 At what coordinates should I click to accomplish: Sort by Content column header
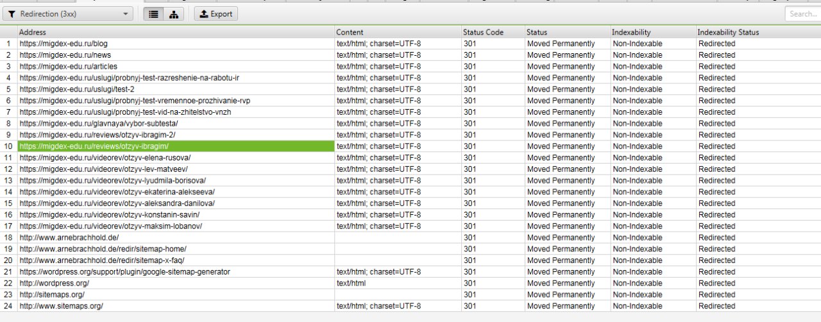click(398, 32)
